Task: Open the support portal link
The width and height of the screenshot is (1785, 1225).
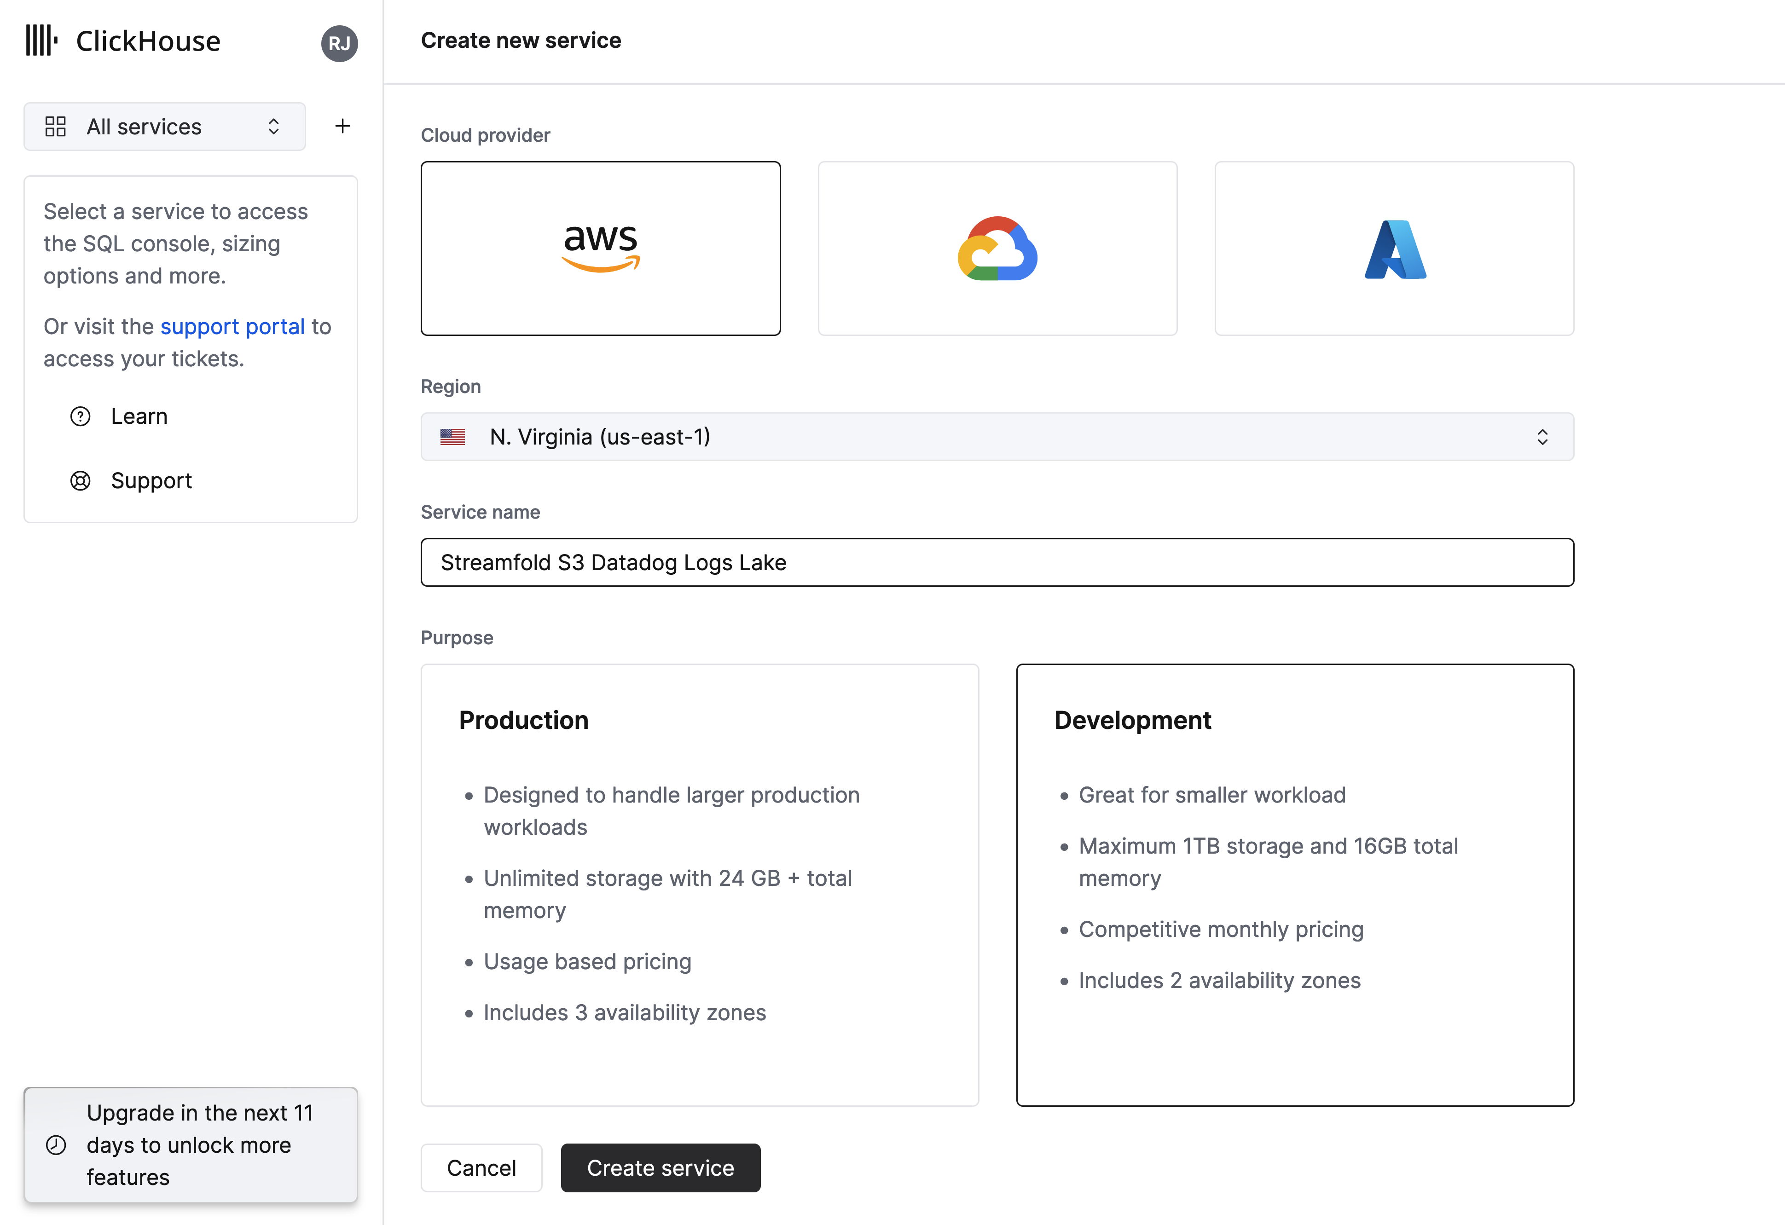Action: tap(232, 326)
